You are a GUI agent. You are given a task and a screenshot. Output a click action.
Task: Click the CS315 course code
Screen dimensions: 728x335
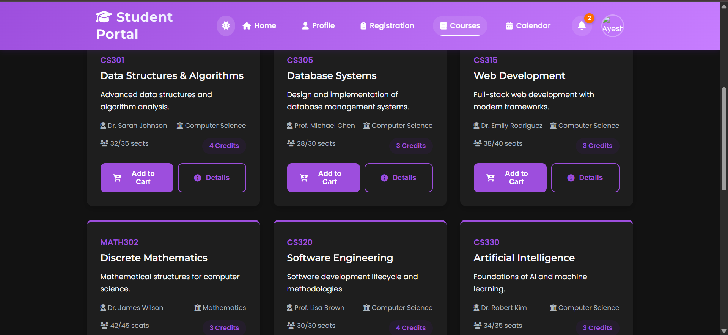486,60
